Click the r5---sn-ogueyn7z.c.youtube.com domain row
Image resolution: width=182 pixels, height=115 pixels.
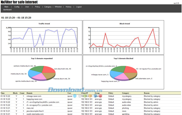[x=39, y=105]
